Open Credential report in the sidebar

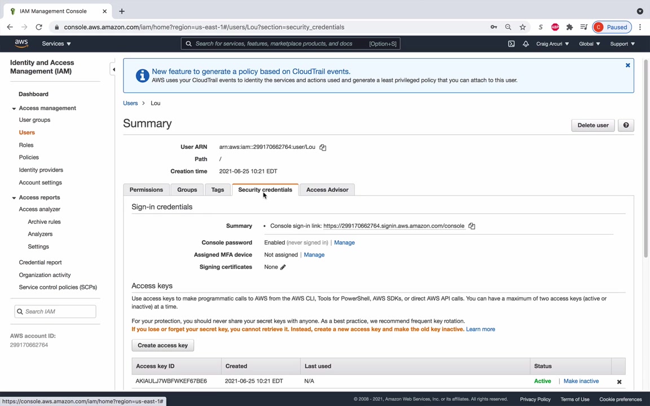coord(40,262)
